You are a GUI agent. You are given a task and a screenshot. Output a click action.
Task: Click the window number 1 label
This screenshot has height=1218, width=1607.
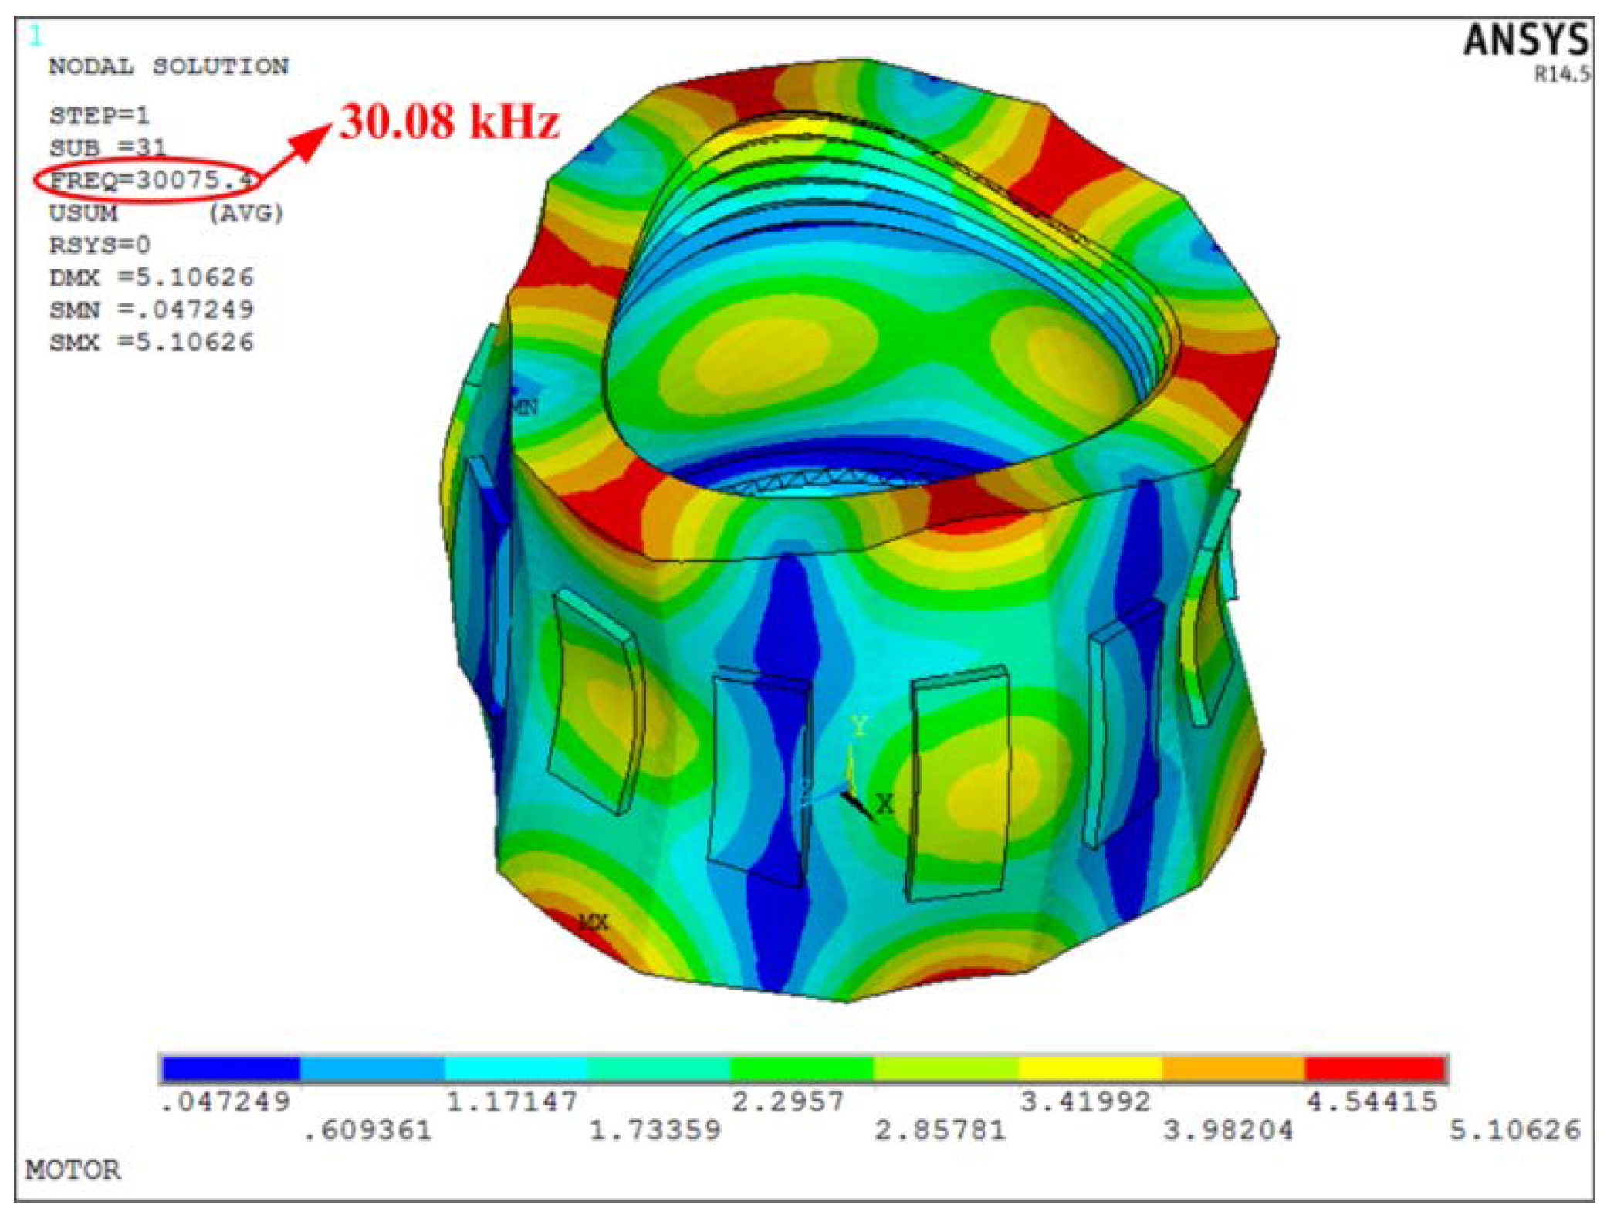pos(36,36)
